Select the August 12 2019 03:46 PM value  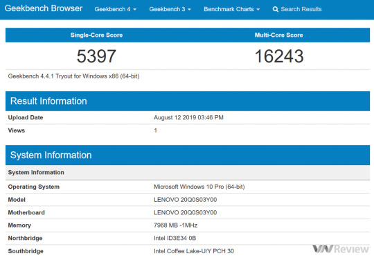(x=188, y=117)
